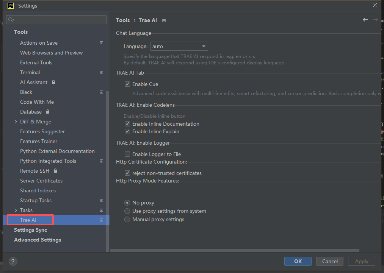Click the project-level icon beside the Trae AI breadcrumb
This screenshot has width=384, height=273.
coord(164,20)
